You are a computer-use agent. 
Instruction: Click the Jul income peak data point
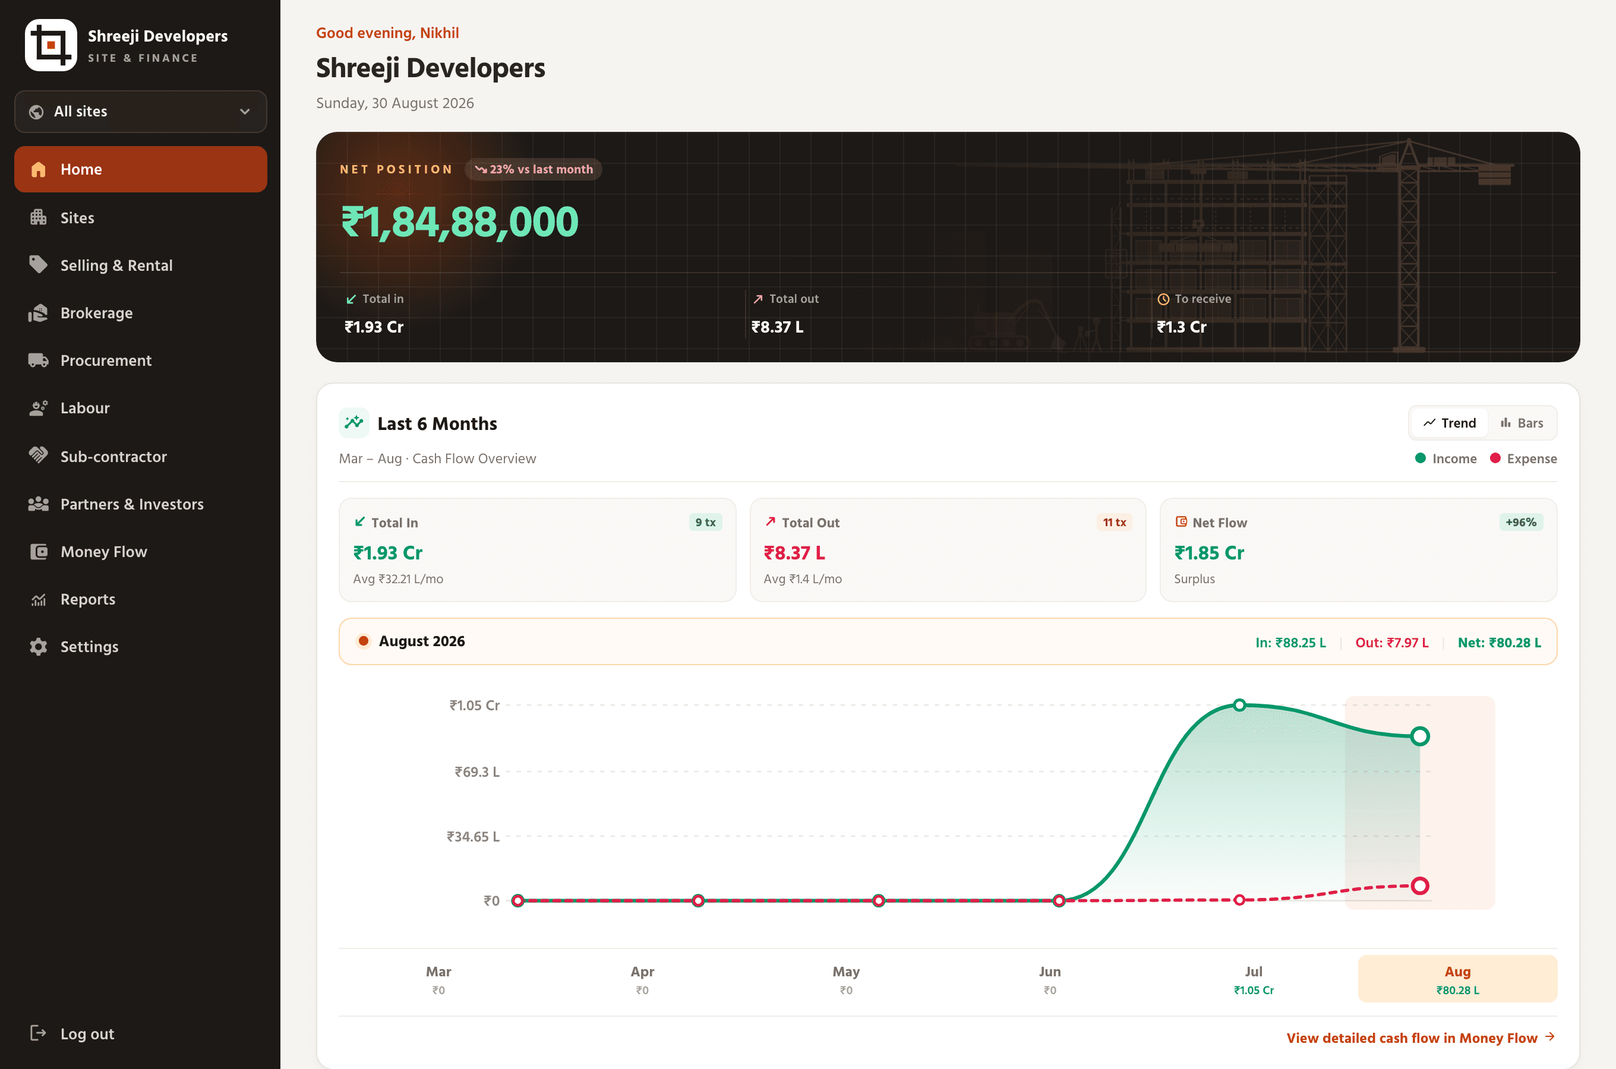(x=1239, y=705)
